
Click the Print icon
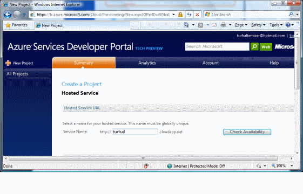coord(223,25)
